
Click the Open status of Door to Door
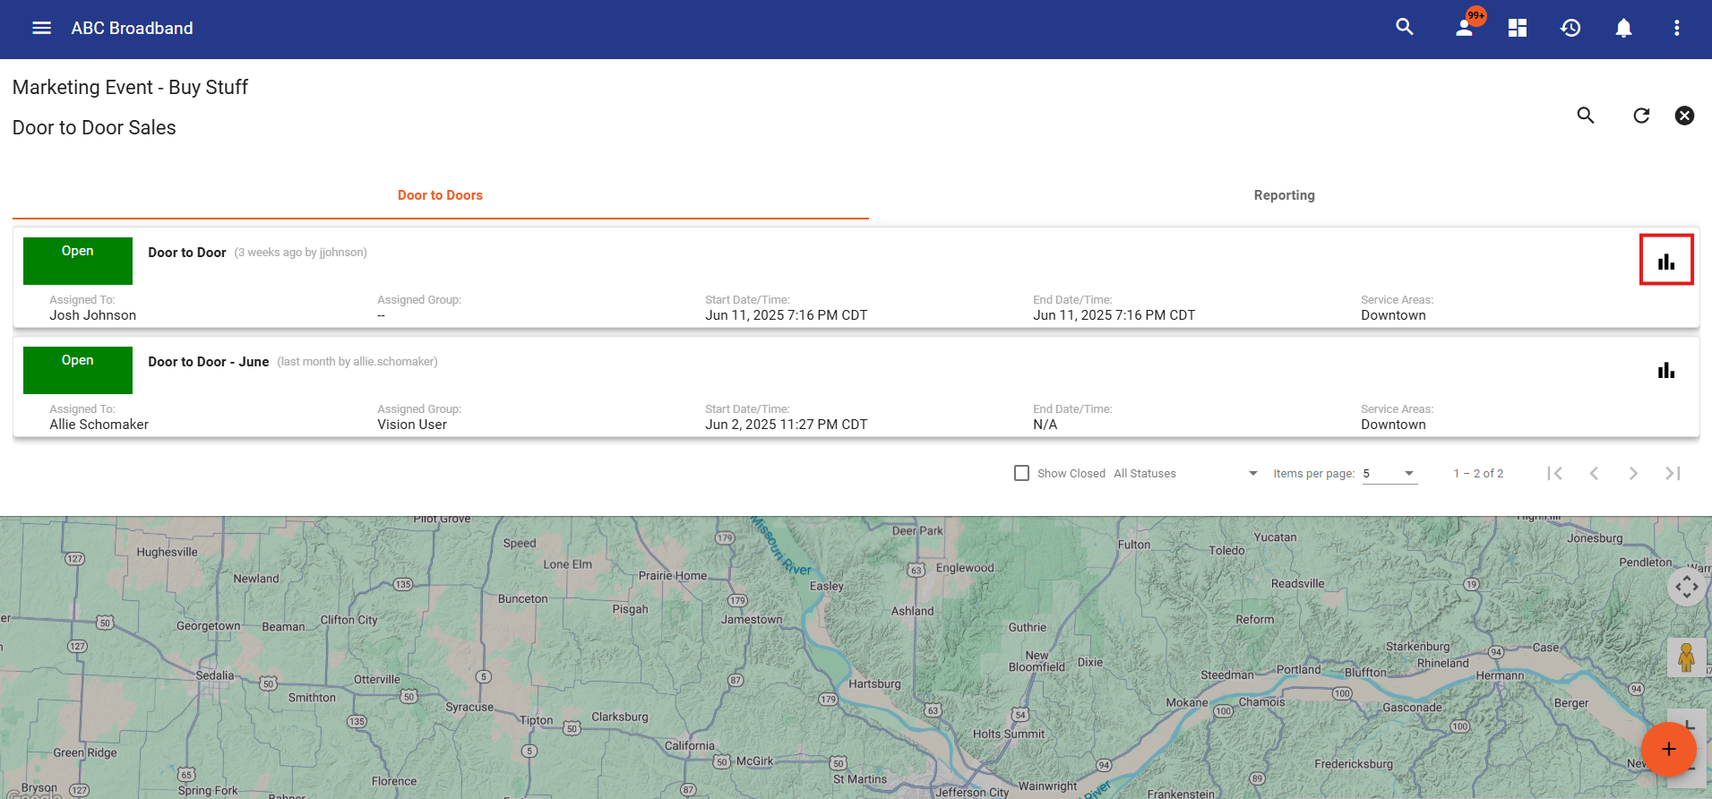(x=78, y=261)
